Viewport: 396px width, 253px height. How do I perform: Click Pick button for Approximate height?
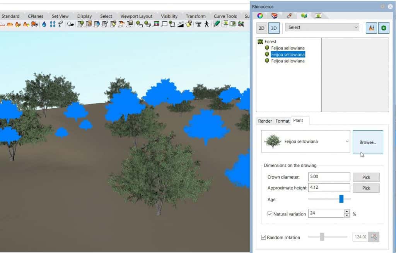[x=366, y=188]
